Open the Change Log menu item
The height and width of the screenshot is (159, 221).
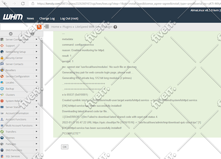pos(47,18)
